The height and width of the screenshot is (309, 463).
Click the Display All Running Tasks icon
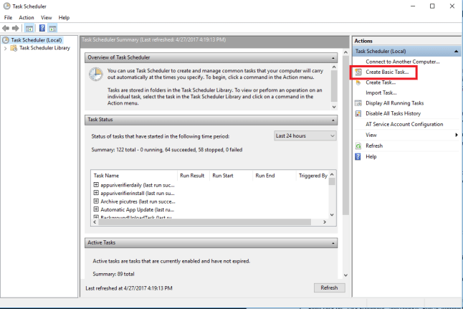(358, 103)
